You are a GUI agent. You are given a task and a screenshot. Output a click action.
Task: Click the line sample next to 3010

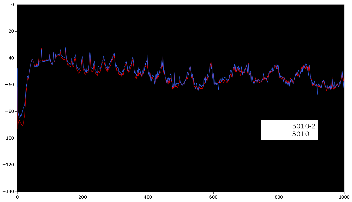[x=275, y=134]
